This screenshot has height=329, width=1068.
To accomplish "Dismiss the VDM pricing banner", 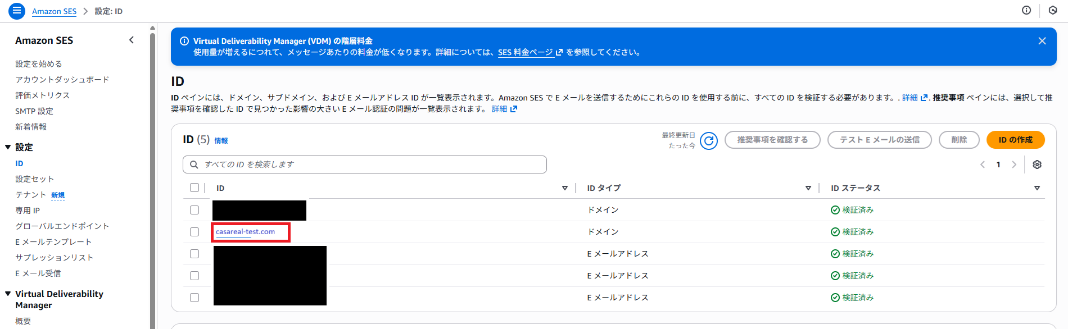I will [1042, 41].
